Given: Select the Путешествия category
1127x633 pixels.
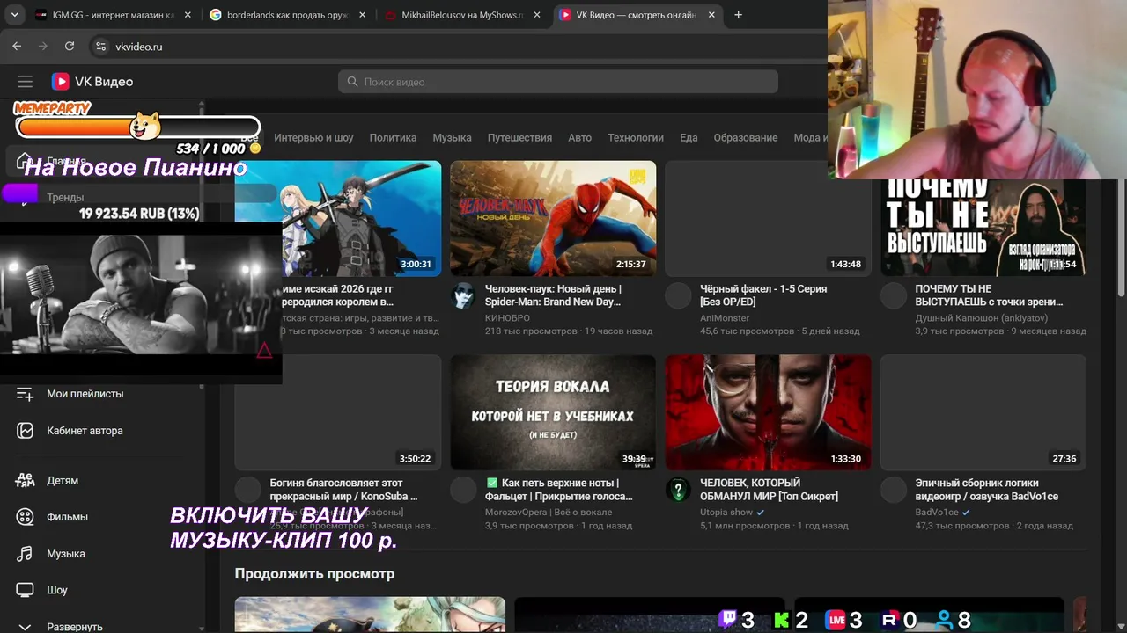Looking at the screenshot, I should click(519, 138).
